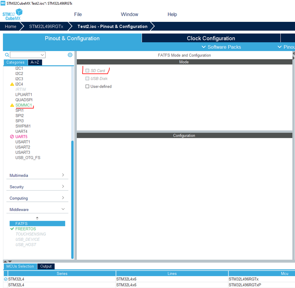Image resolution: width=295 pixels, height=288 pixels.
Task: Select USART2 peripheral
Action: [x=22, y=147]
